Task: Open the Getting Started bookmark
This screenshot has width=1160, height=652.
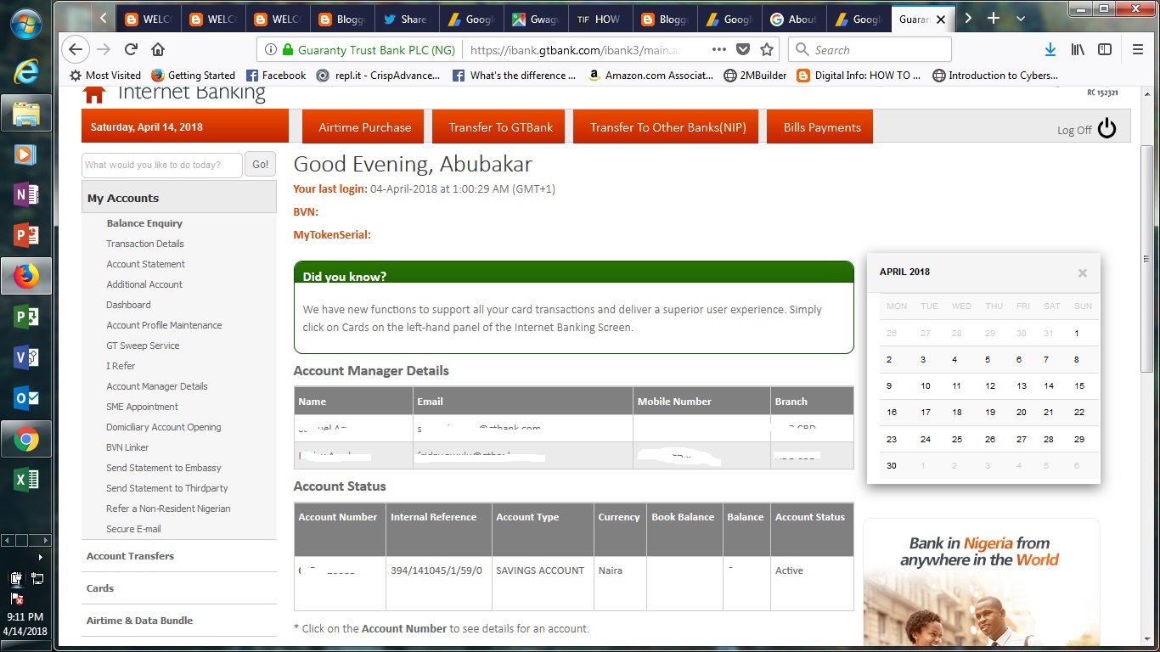Action: (x=193, y=76)
